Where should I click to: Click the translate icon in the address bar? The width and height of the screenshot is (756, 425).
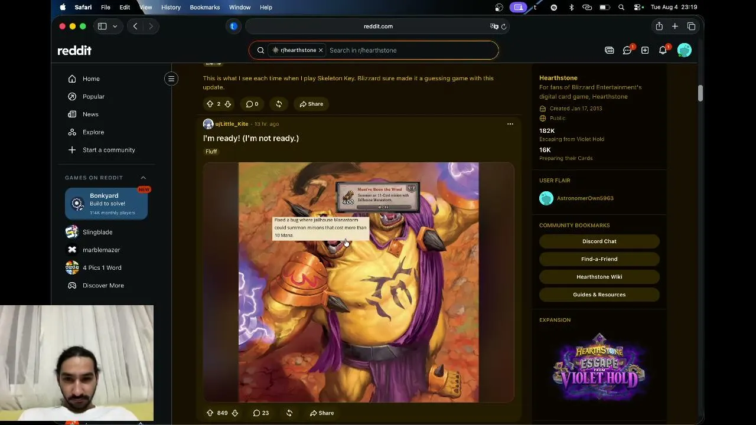tap(494, 26)
